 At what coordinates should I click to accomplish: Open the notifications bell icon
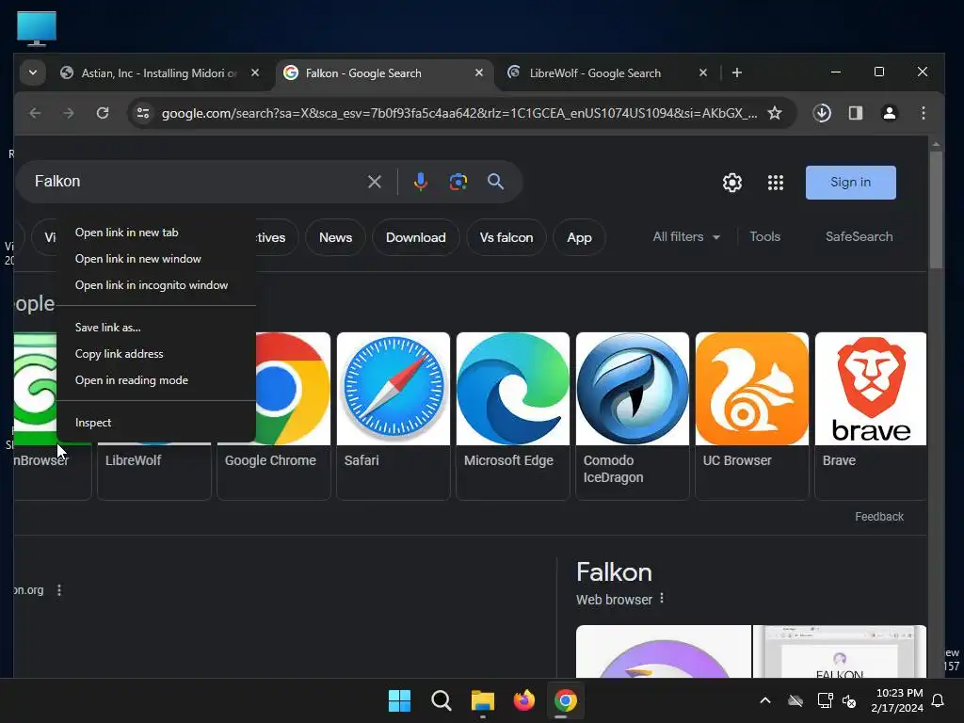(939, 700)
